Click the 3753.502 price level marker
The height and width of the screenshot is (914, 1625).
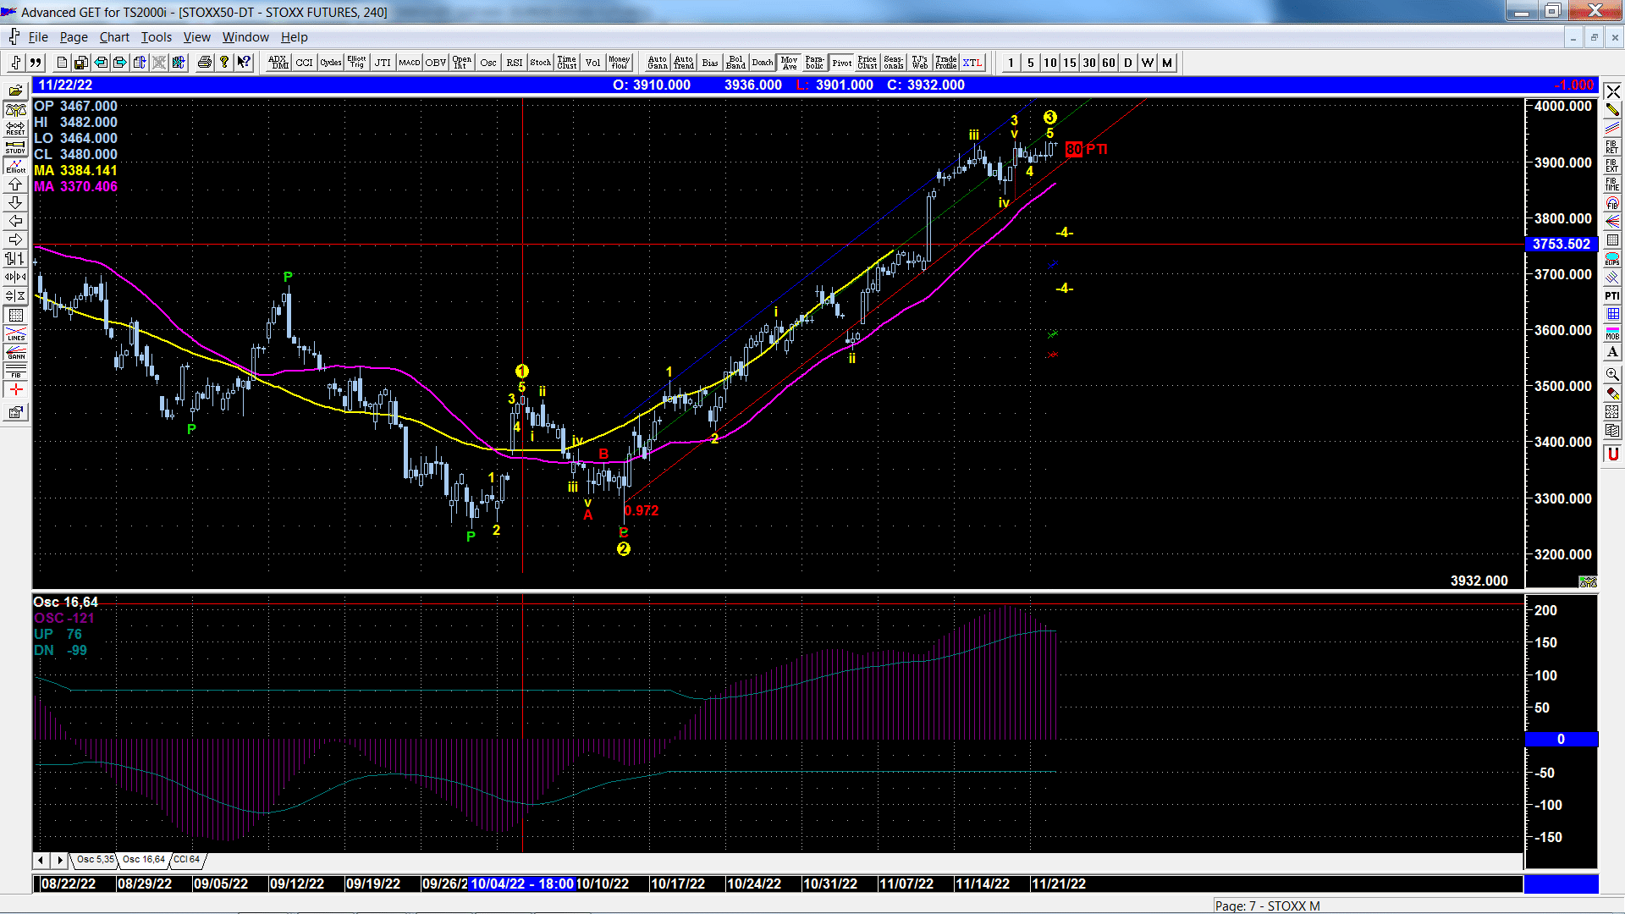1562,244
